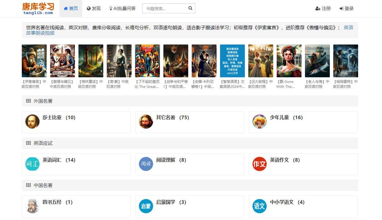Open 少年儿童 (16) category
Image resolution: width=382 pixels, height=220 pixels.
coord(286,117)
